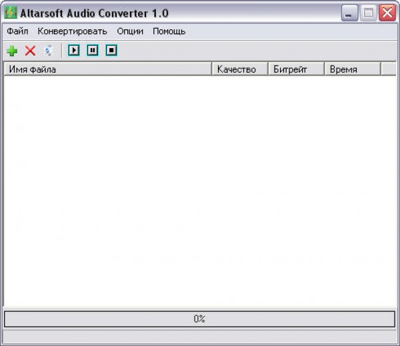Close the Altarsoft Audio Converter window
Image resolution: width=400 pixels, height=346 pixels.
(x=387, y=13)
